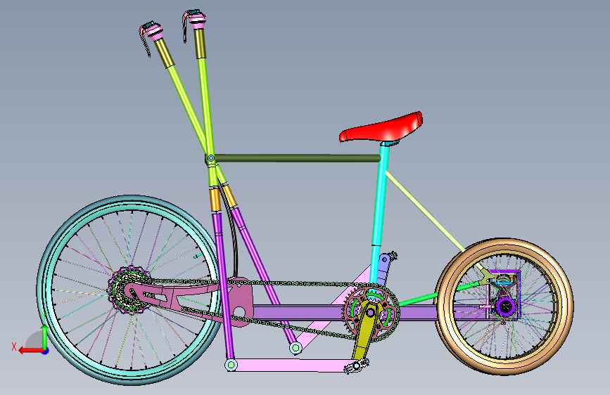Click the blue Z axis dot on triad
610x395 pixels.
click(x=46, y=351)
